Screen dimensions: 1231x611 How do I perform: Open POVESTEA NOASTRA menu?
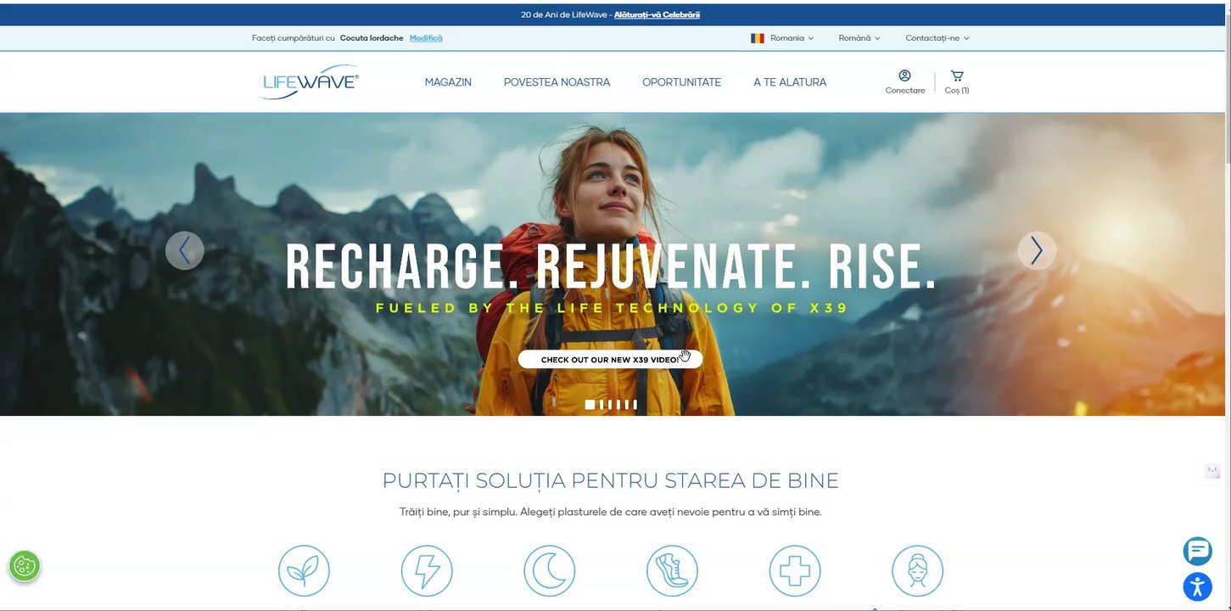tap(557, 82)
